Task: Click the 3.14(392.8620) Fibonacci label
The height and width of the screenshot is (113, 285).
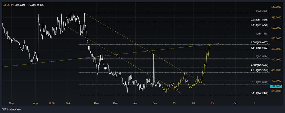Action: pyautogui.click(x=260, y=82)
